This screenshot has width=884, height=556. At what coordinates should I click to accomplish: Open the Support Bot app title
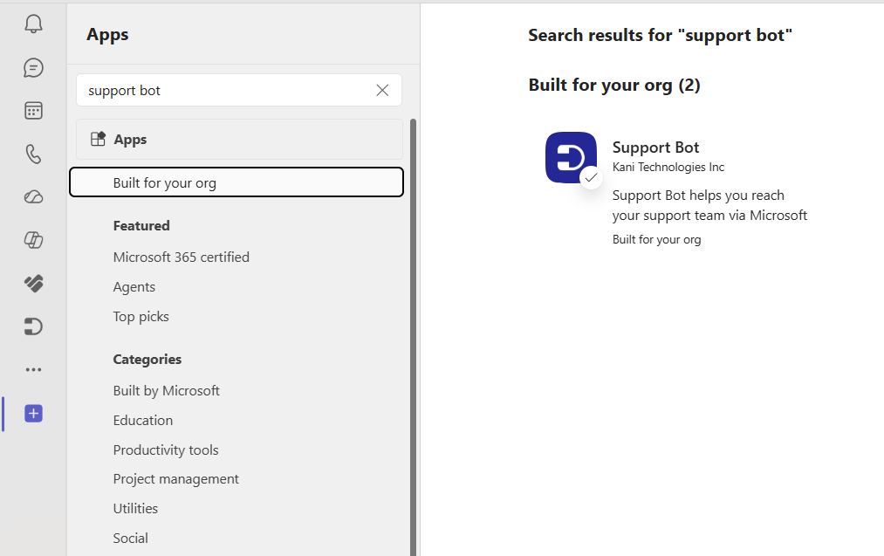(655, 148)
